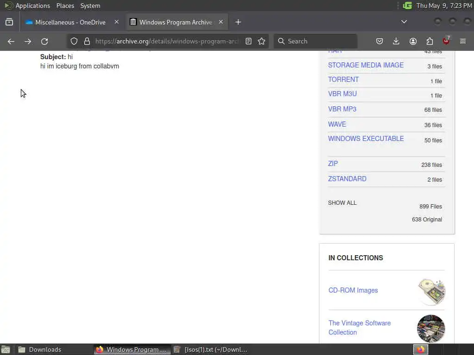Open the ZIP files link
The image size is (474, 355).
coord(333,164)
